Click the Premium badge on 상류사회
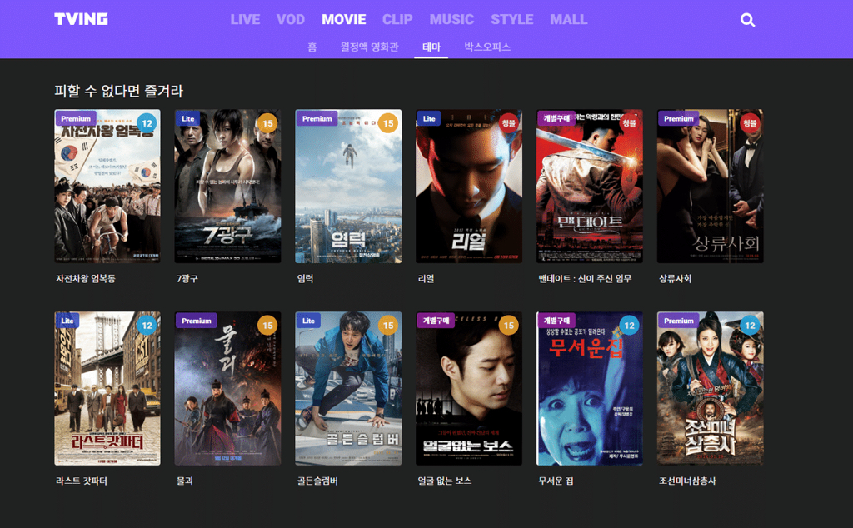Screen dimensions: 853x528 tap(678, 118)
